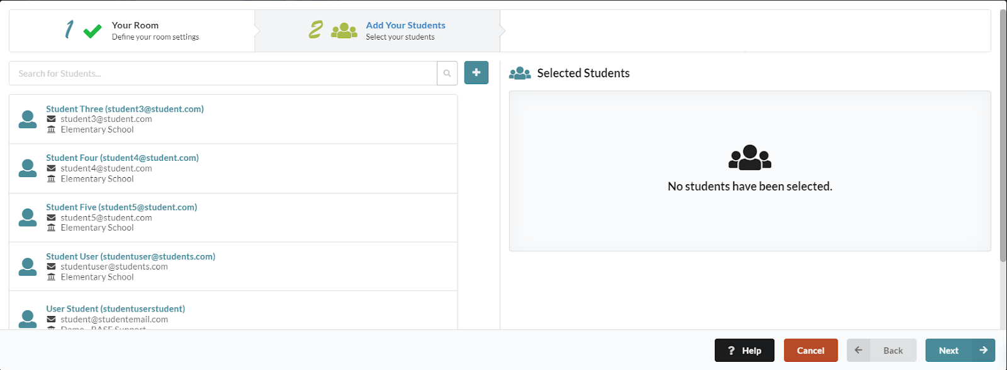Click the left arrow icon on Back
Viewport: 1007px width, 370px height.
(858, 350)
